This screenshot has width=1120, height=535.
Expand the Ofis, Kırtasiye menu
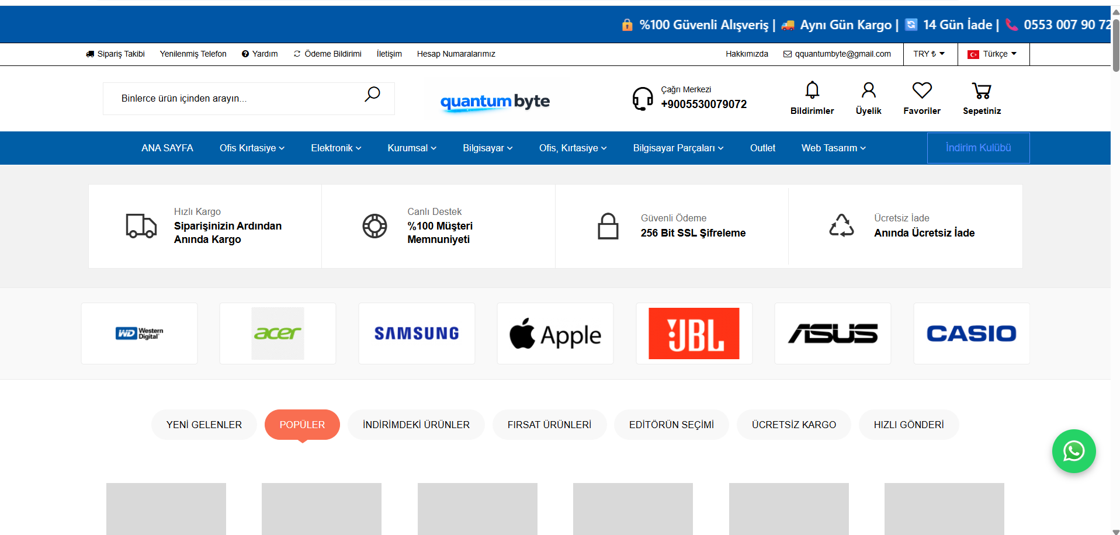click(x=573, y=148)
